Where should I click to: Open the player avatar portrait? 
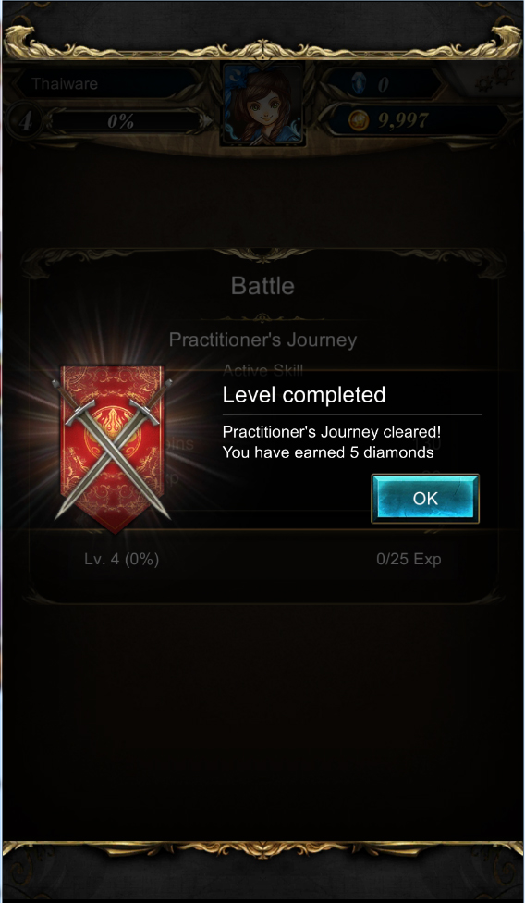(x=263, y=105)
